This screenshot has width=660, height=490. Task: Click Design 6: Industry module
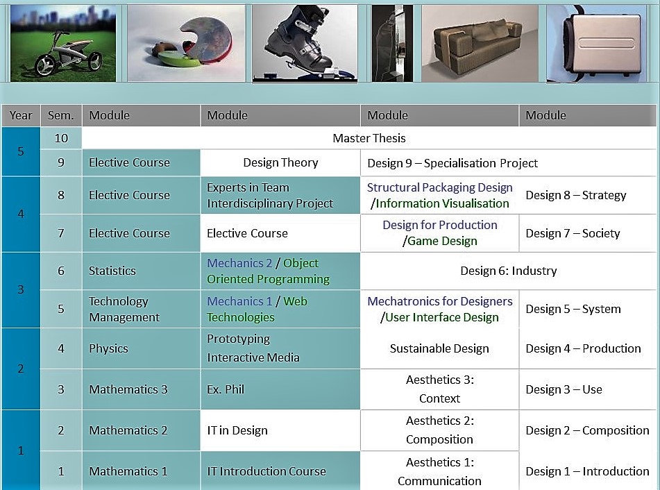(508, 271)
